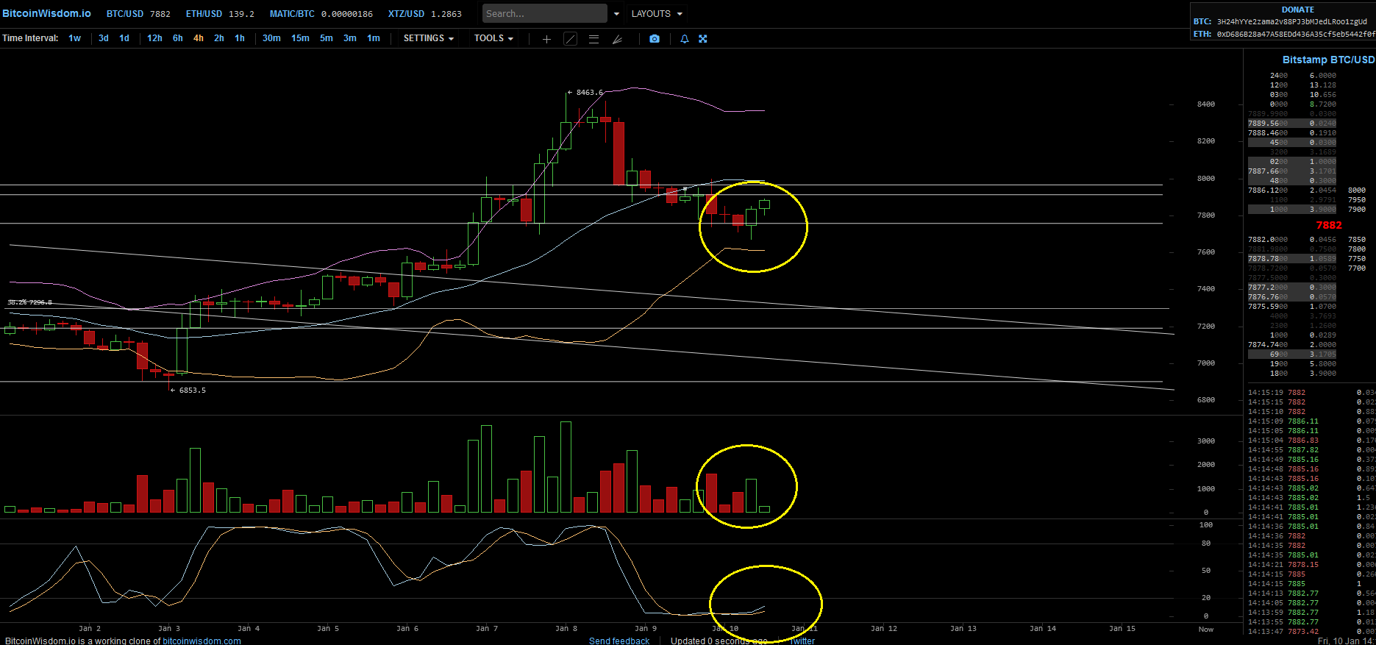1376x645 pixels.
Task: Click the 7888.46 ask order row
Action: tap(1292, 133)
